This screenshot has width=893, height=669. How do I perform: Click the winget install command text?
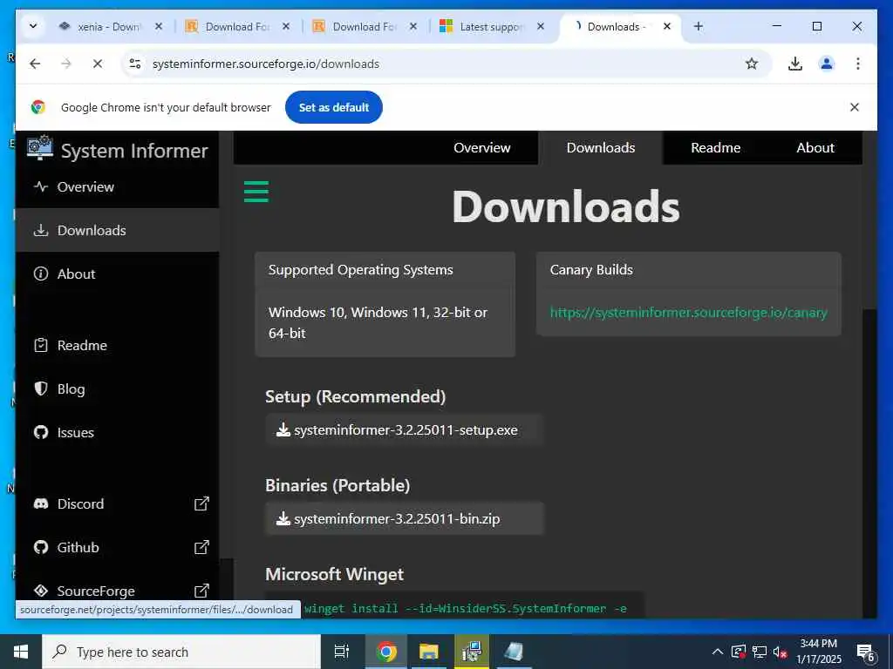click(466, 609)
